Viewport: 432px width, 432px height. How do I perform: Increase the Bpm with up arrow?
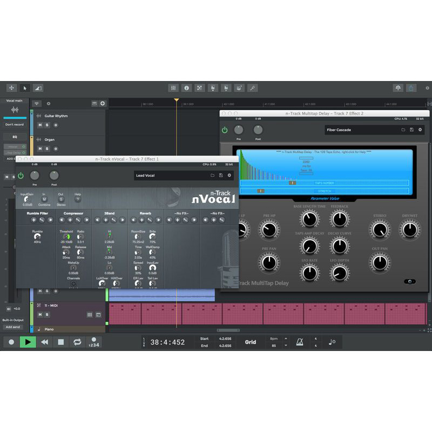pyautogui.click(x=286, y=339)
